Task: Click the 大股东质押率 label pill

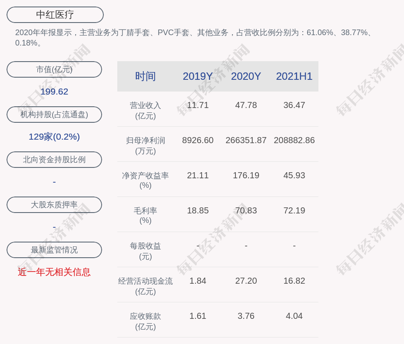Action: 54,205
